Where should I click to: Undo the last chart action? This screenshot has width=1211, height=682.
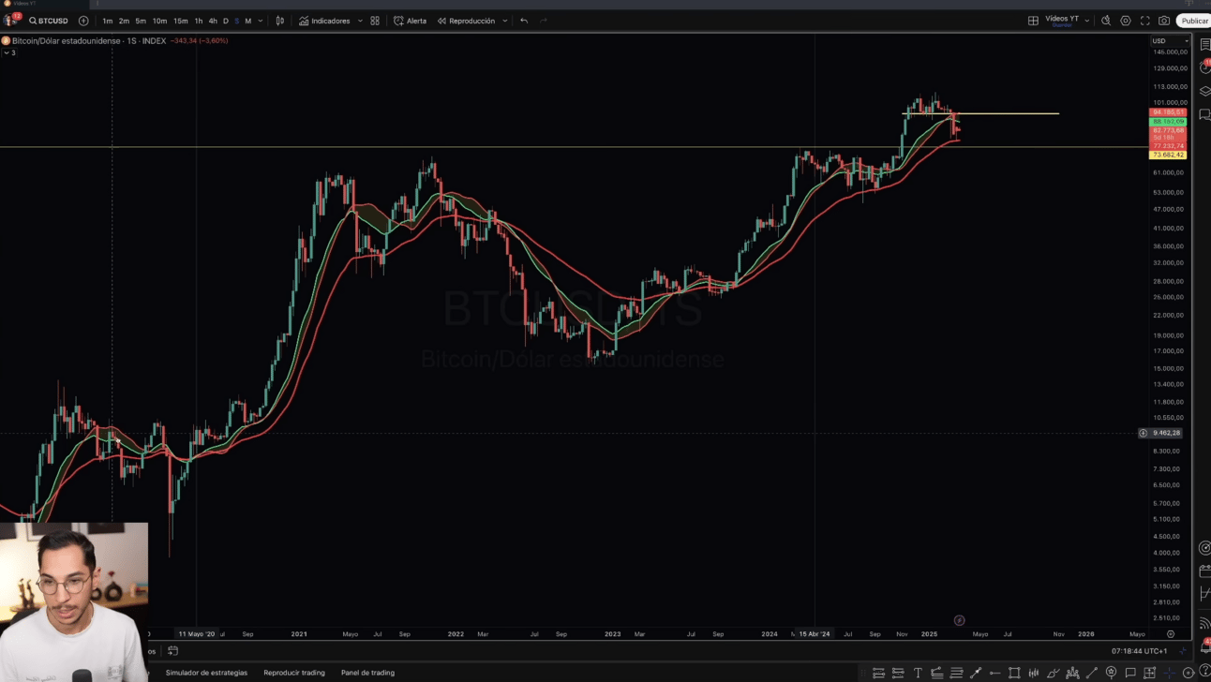pos(524,21)
